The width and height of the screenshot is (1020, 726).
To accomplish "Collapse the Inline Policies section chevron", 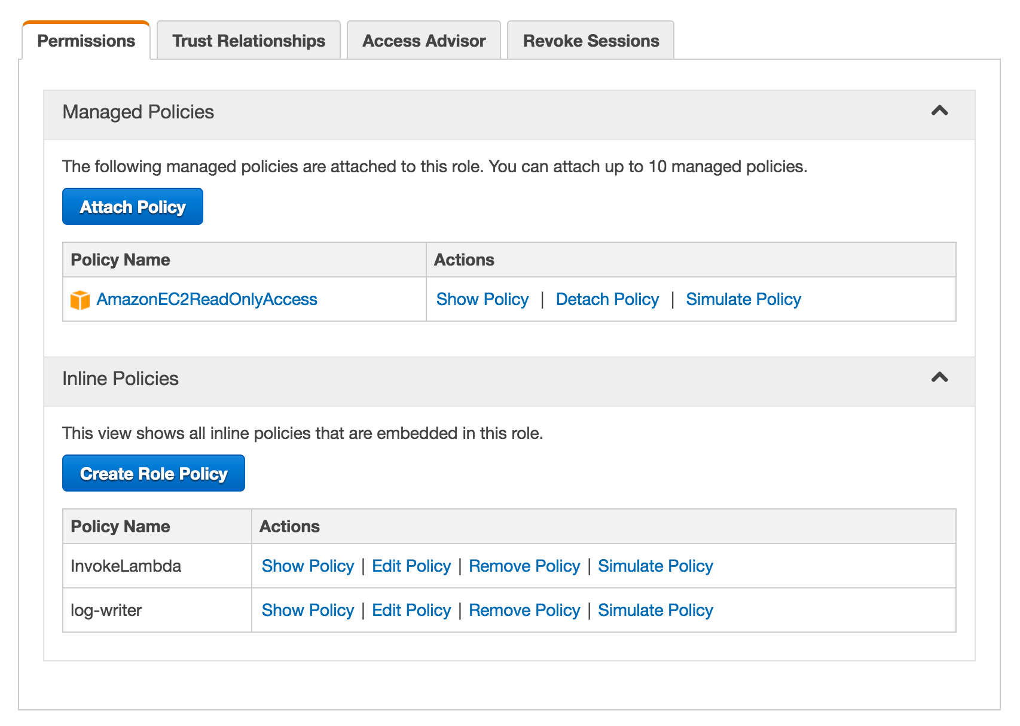I will (x=939, y=377).
